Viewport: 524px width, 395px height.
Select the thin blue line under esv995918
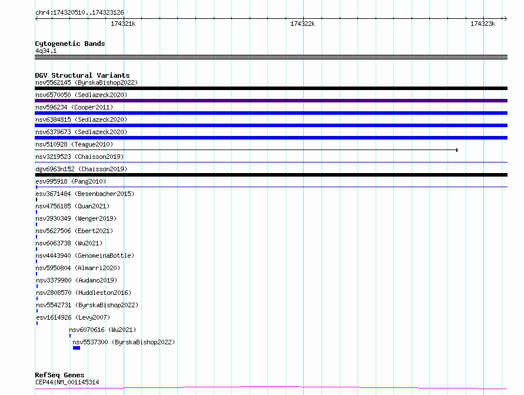[271, 187]
